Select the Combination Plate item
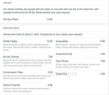Viewport: 109px width, 95px height. click(x=13, y=72)
